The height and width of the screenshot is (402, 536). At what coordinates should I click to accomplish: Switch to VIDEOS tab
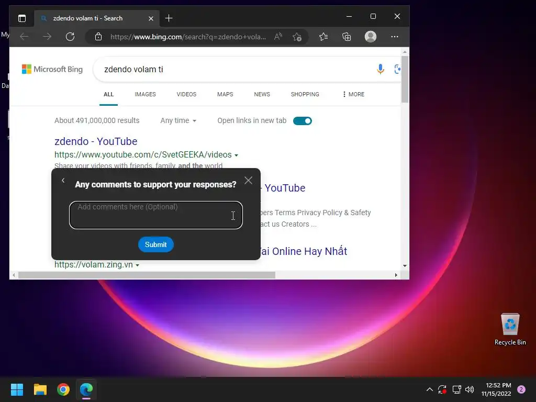click(x=186, y=94)
